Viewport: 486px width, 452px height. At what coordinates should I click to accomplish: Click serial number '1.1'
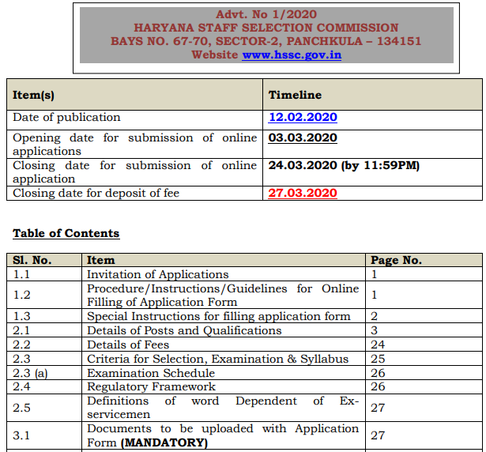pyautogui.click(x=21, y=274)
